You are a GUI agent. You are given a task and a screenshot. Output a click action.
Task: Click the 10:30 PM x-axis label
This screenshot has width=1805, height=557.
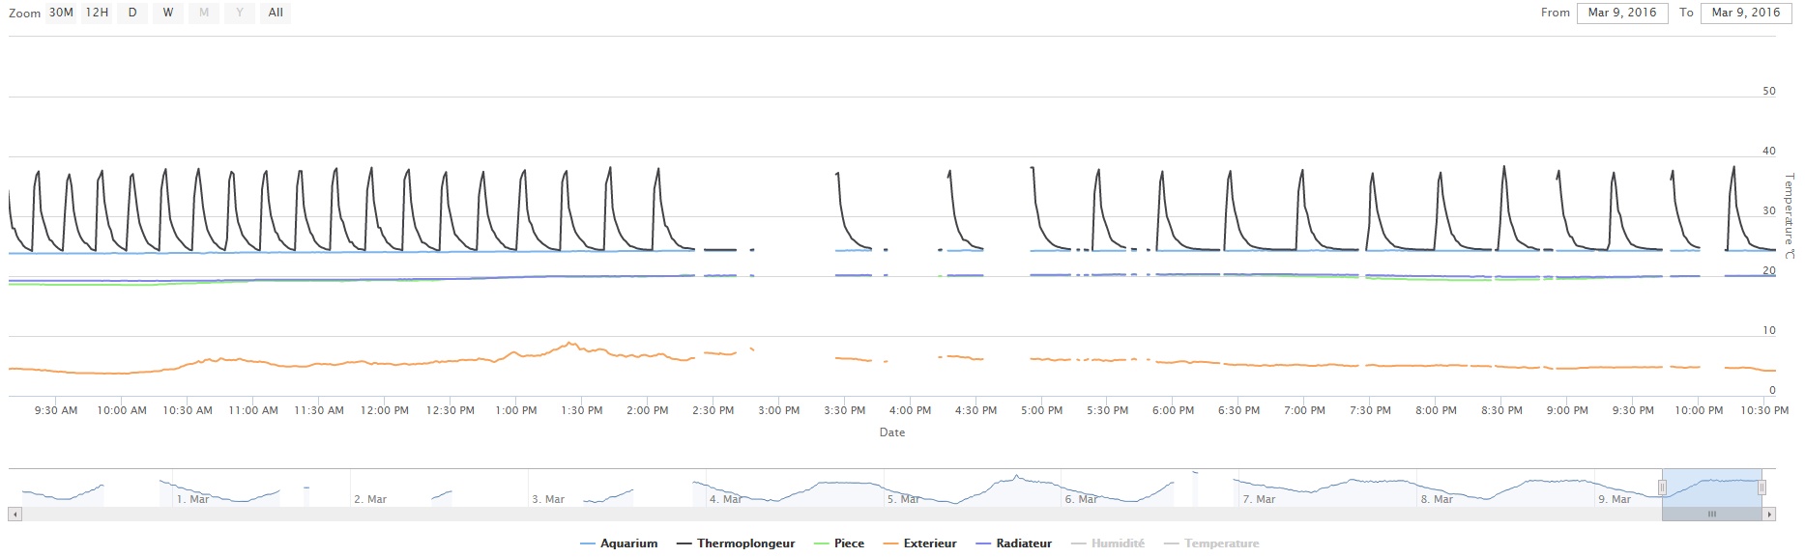pos(1764,410)
